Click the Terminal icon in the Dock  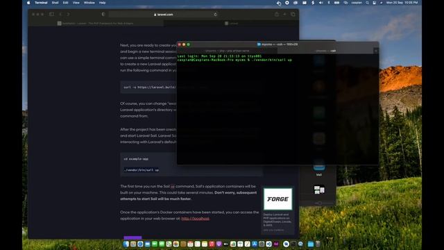click(x=293, y=244)
